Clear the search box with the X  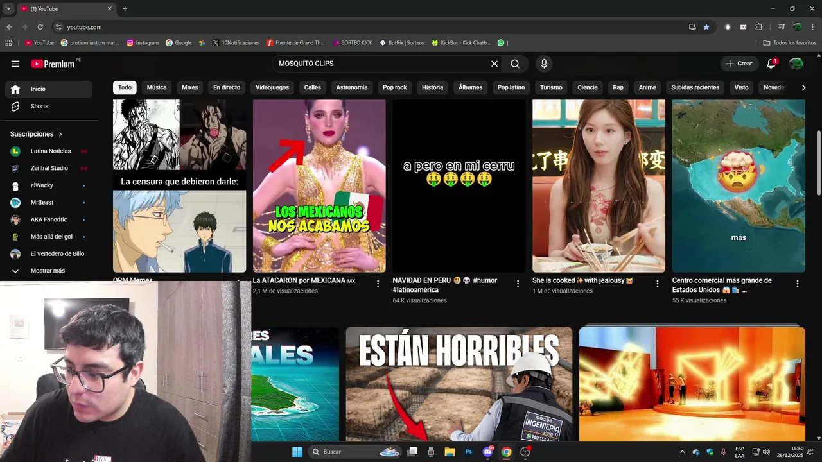[x=494, y=64]
